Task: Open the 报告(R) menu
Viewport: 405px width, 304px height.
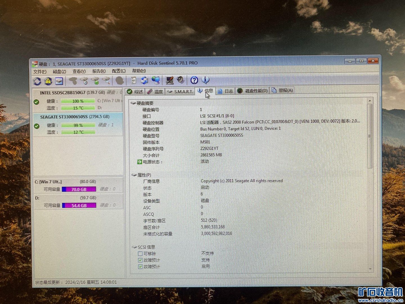Action: pyautogui.click(x=99, y=71)
